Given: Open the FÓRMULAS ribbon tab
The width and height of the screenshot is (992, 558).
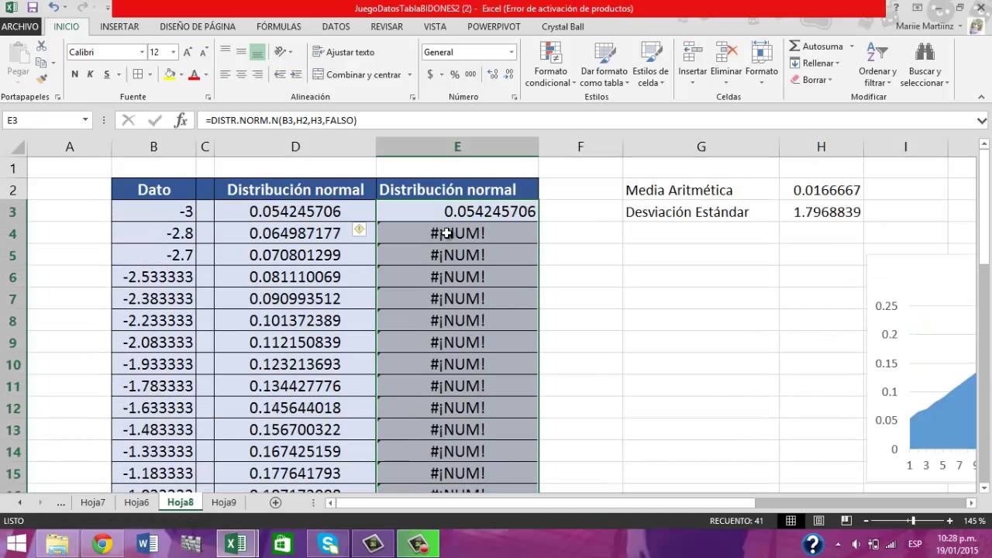Looking at the screenshot, I should click(279, 26).
